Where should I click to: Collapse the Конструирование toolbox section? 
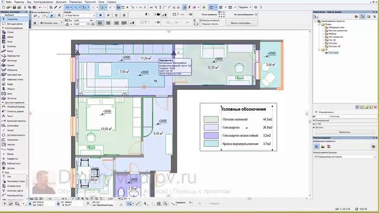3,28
